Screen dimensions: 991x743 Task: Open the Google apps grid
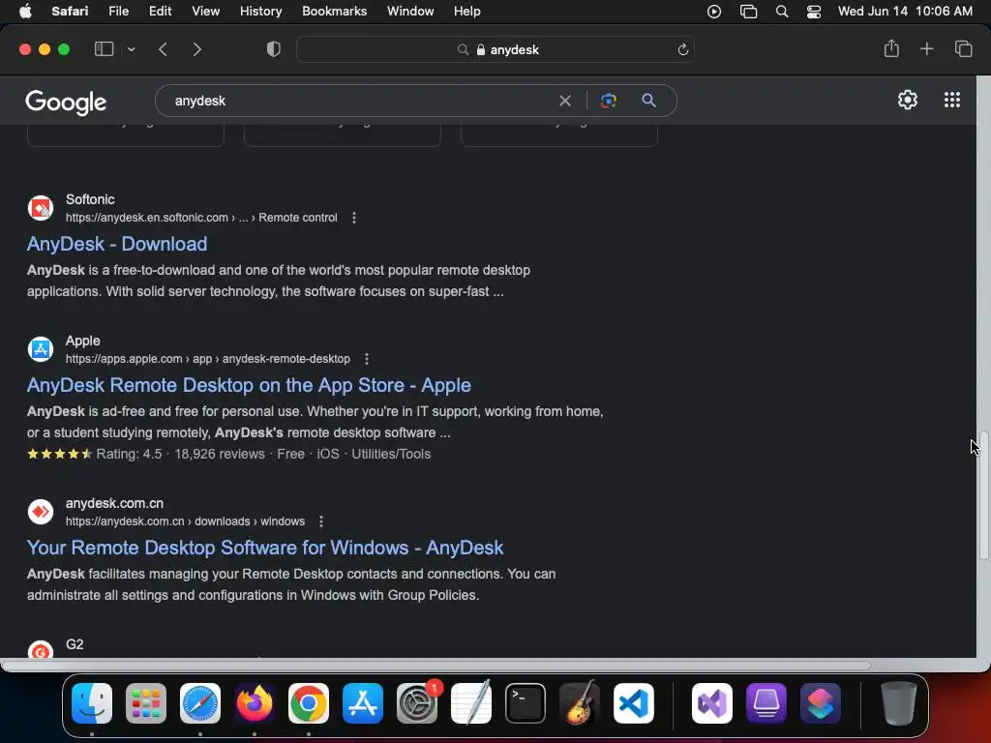click(952, 100)
